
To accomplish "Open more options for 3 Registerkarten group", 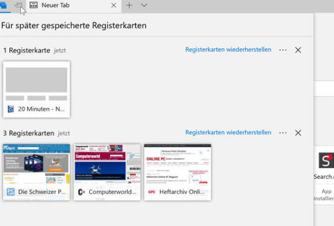I will [283, 133].
